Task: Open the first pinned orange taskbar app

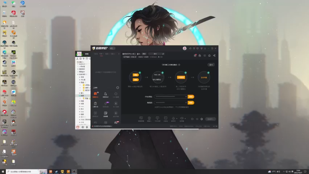Action: [x=51, y=172]
